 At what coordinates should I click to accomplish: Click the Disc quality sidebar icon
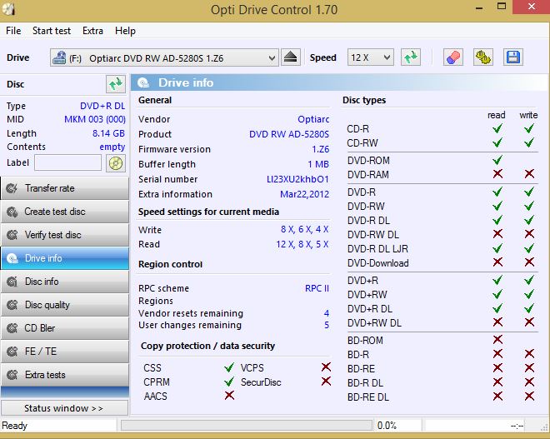(12, 305)
